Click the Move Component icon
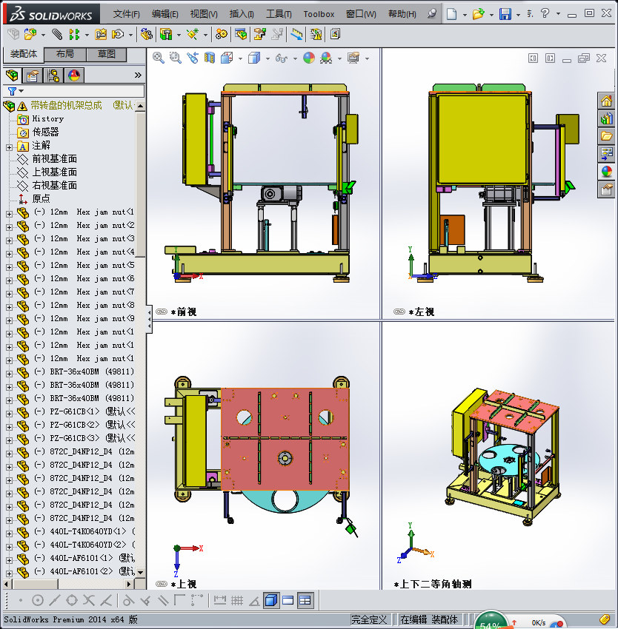This screenshot has height=629, width=618. (x=118, y=35)
